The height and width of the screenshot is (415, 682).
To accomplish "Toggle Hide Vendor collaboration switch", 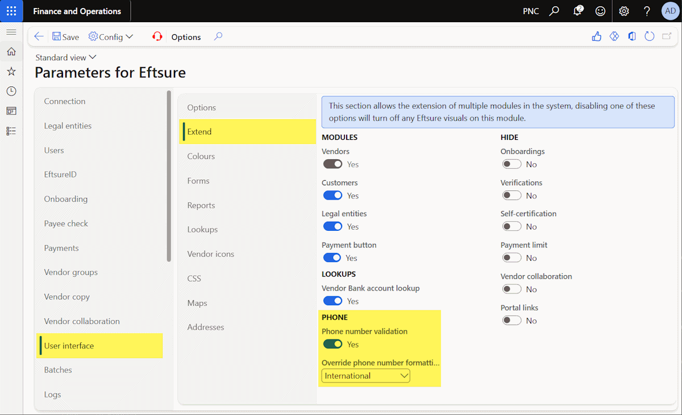I will tap(511, 289).
